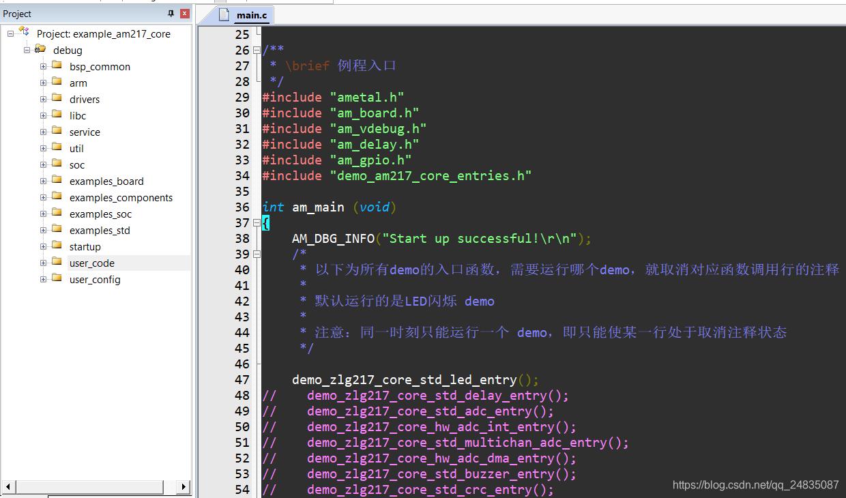
Task: Click the drivers folder icon
Action: 57,98
